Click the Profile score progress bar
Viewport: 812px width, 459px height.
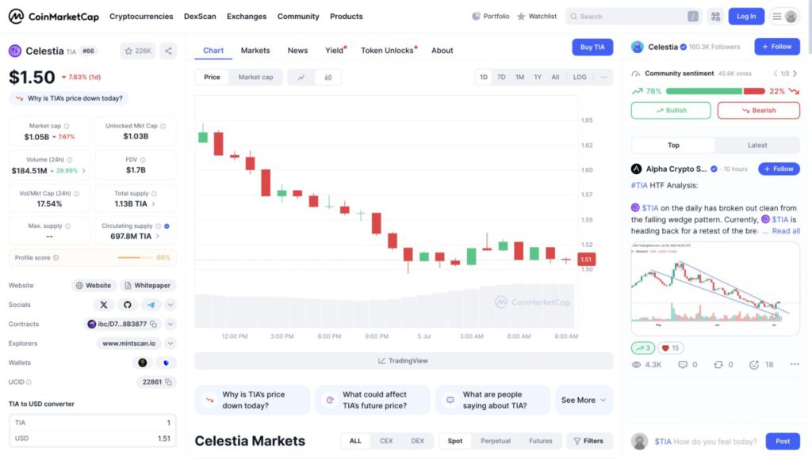click(x=135, y=257)
